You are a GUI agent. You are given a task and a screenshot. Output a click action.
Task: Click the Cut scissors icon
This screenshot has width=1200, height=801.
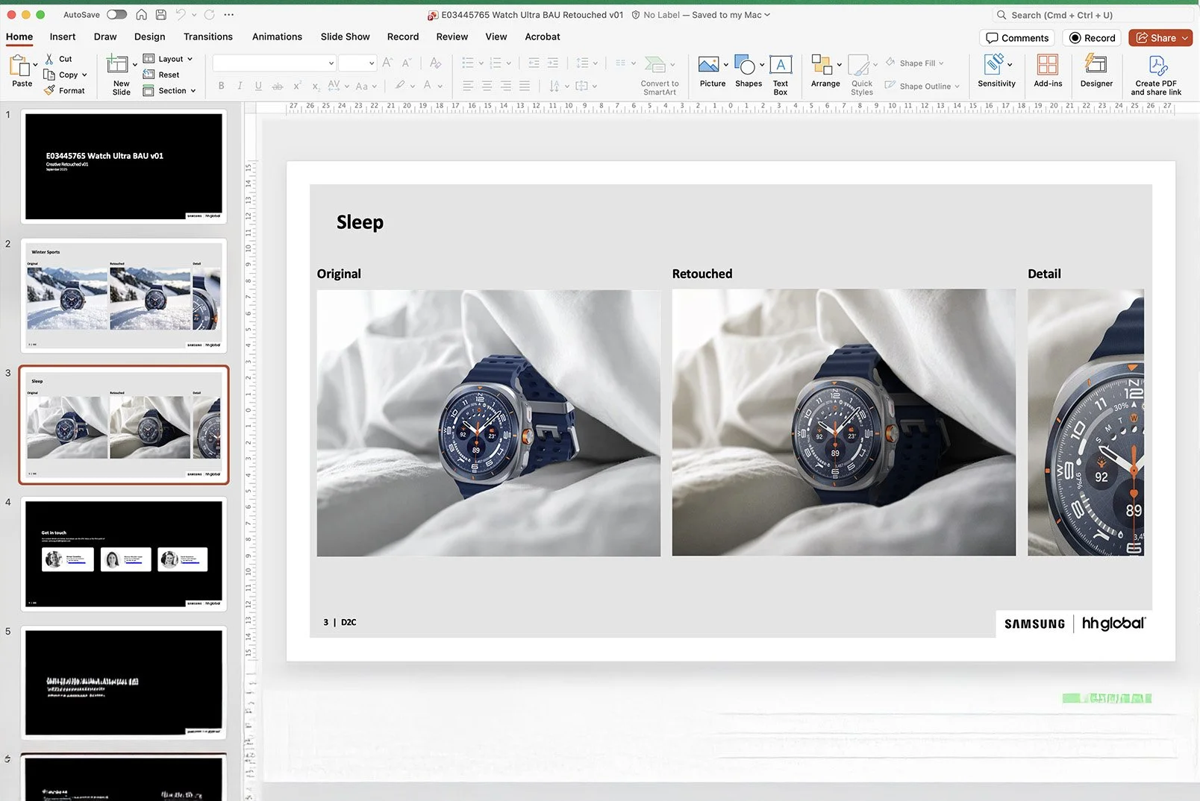[x=49, y=59]
